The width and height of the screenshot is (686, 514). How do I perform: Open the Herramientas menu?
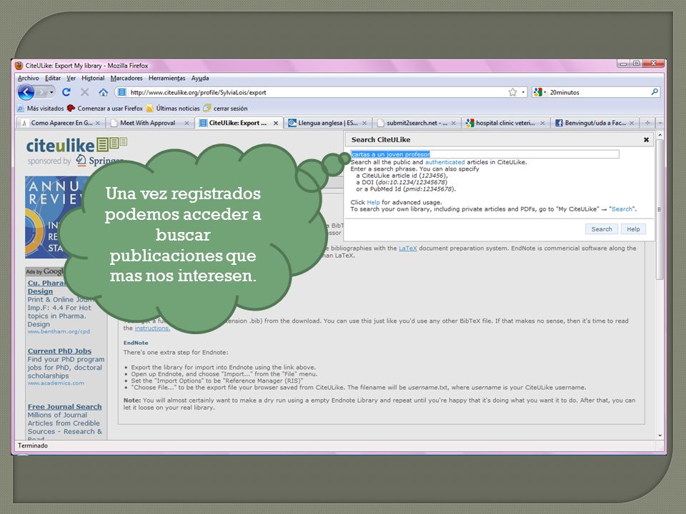(x=166, y=79)
